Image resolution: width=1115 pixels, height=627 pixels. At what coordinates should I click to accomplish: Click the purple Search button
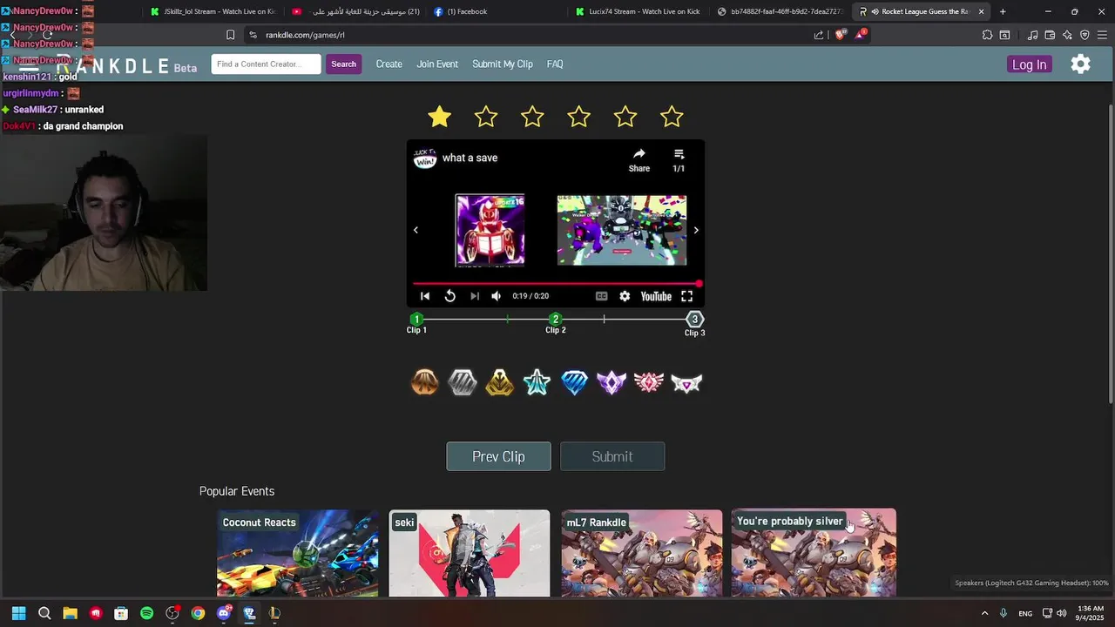pyautogui.click(x=343, y=64)
